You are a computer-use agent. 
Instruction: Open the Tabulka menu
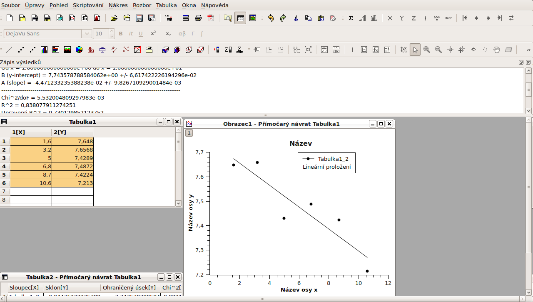(x=167, y=5)
